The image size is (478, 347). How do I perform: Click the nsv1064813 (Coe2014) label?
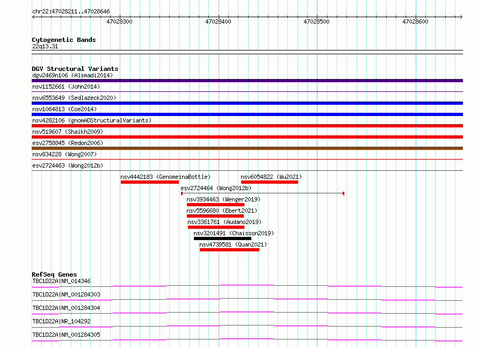click(x=64, y=109)
